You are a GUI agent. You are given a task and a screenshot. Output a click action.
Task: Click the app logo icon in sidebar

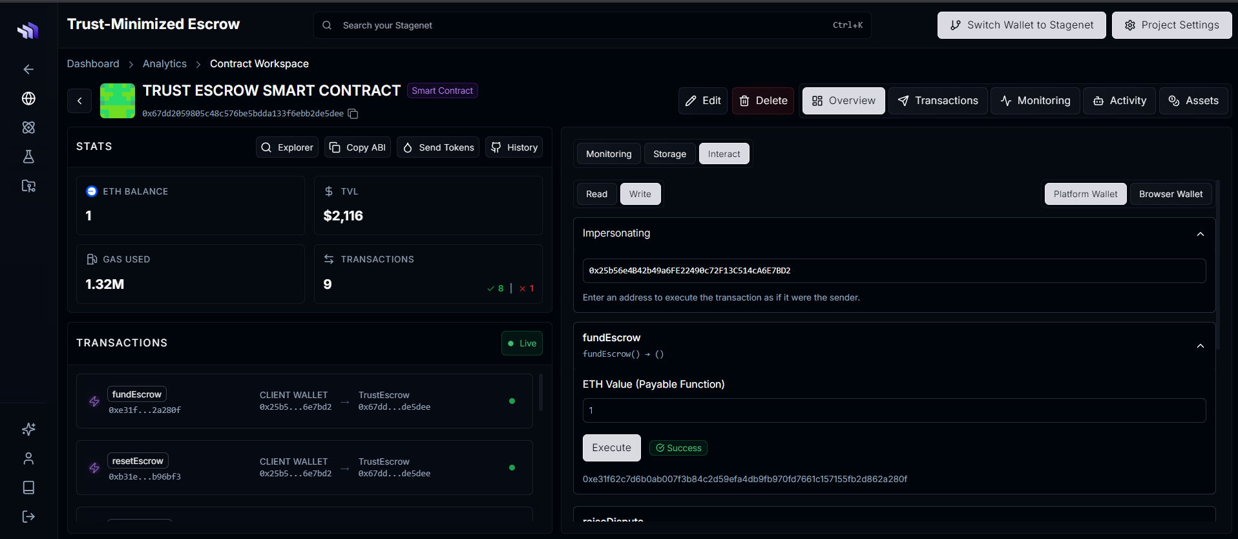pos(28,30)
